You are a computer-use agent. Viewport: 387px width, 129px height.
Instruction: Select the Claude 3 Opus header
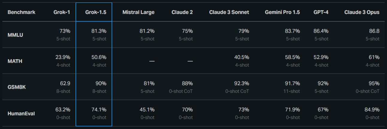pos(362,12)
